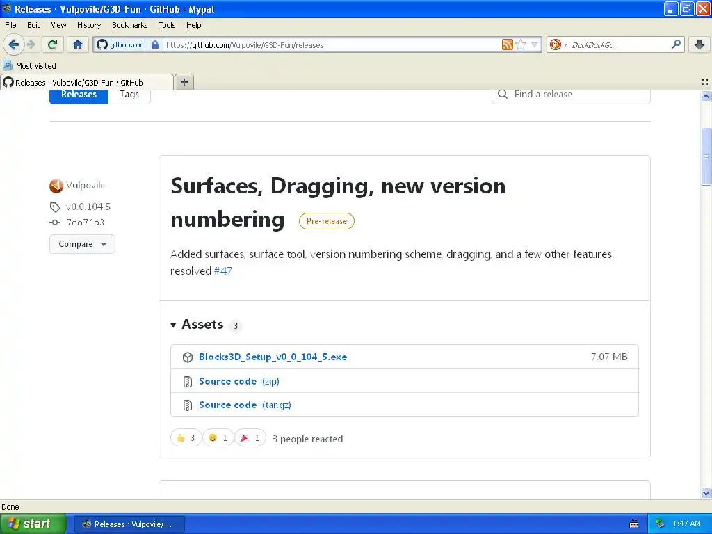Open a new tab with plus button
Image resolution: width=712 pixels, height=534 pixels.
tap(184, 82)
